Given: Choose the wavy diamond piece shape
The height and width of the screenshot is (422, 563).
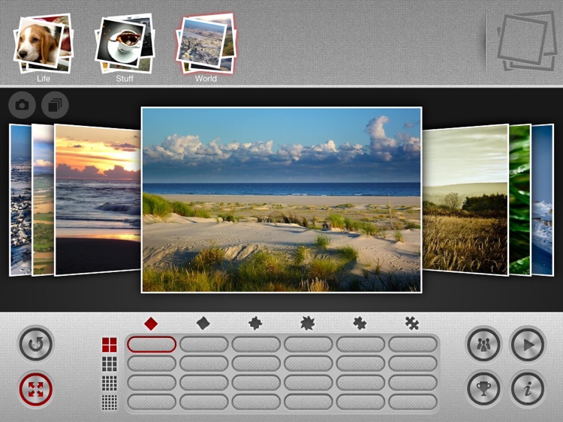Looking at the screenshot, I should 203,324.
